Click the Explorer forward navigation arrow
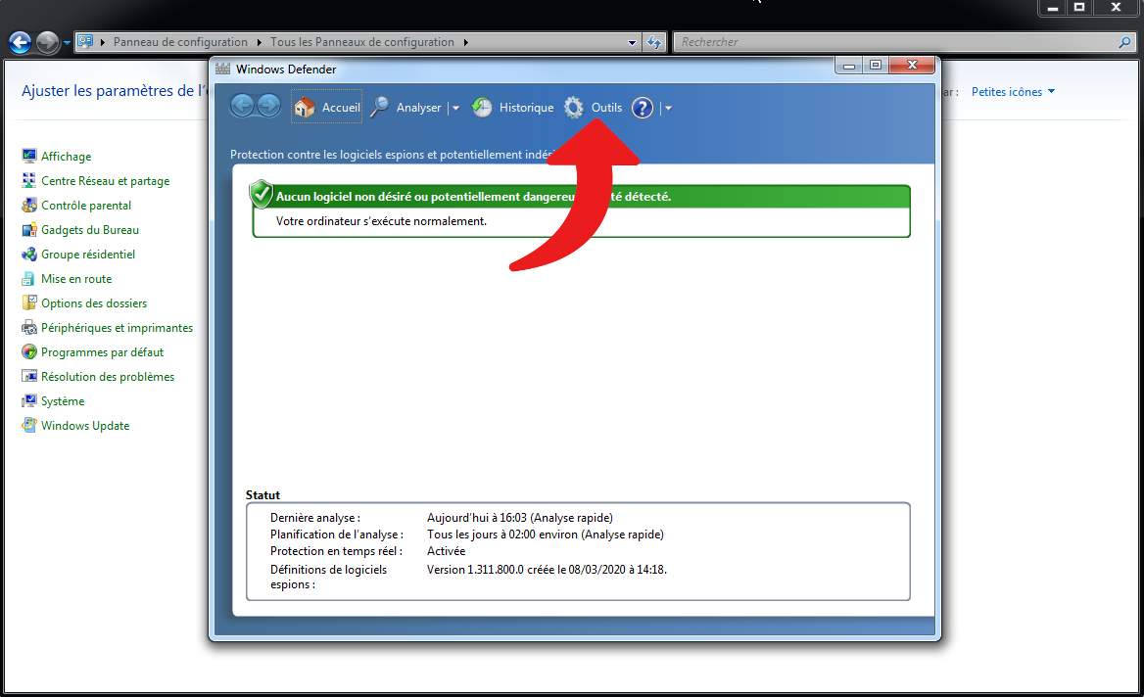Image resolution: width=1144 pixels, height=697 pixels. point(47,42)
